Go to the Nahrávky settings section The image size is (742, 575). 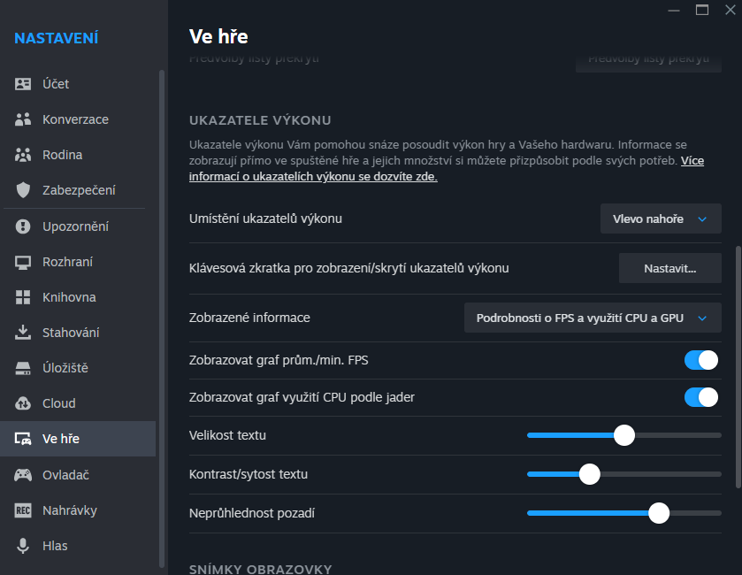69,510
